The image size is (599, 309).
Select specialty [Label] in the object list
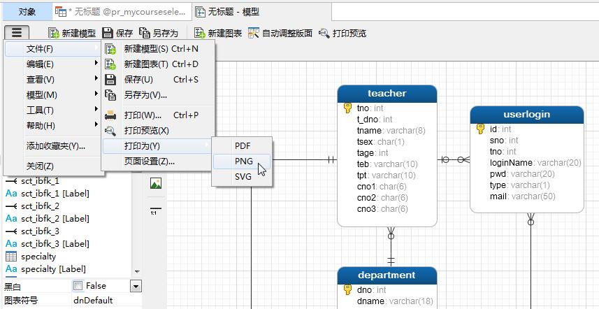point(53,269)
